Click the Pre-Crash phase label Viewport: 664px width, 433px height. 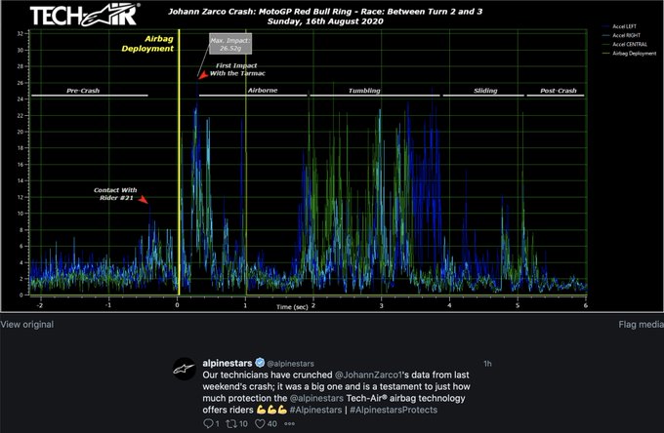click(83, 91)
